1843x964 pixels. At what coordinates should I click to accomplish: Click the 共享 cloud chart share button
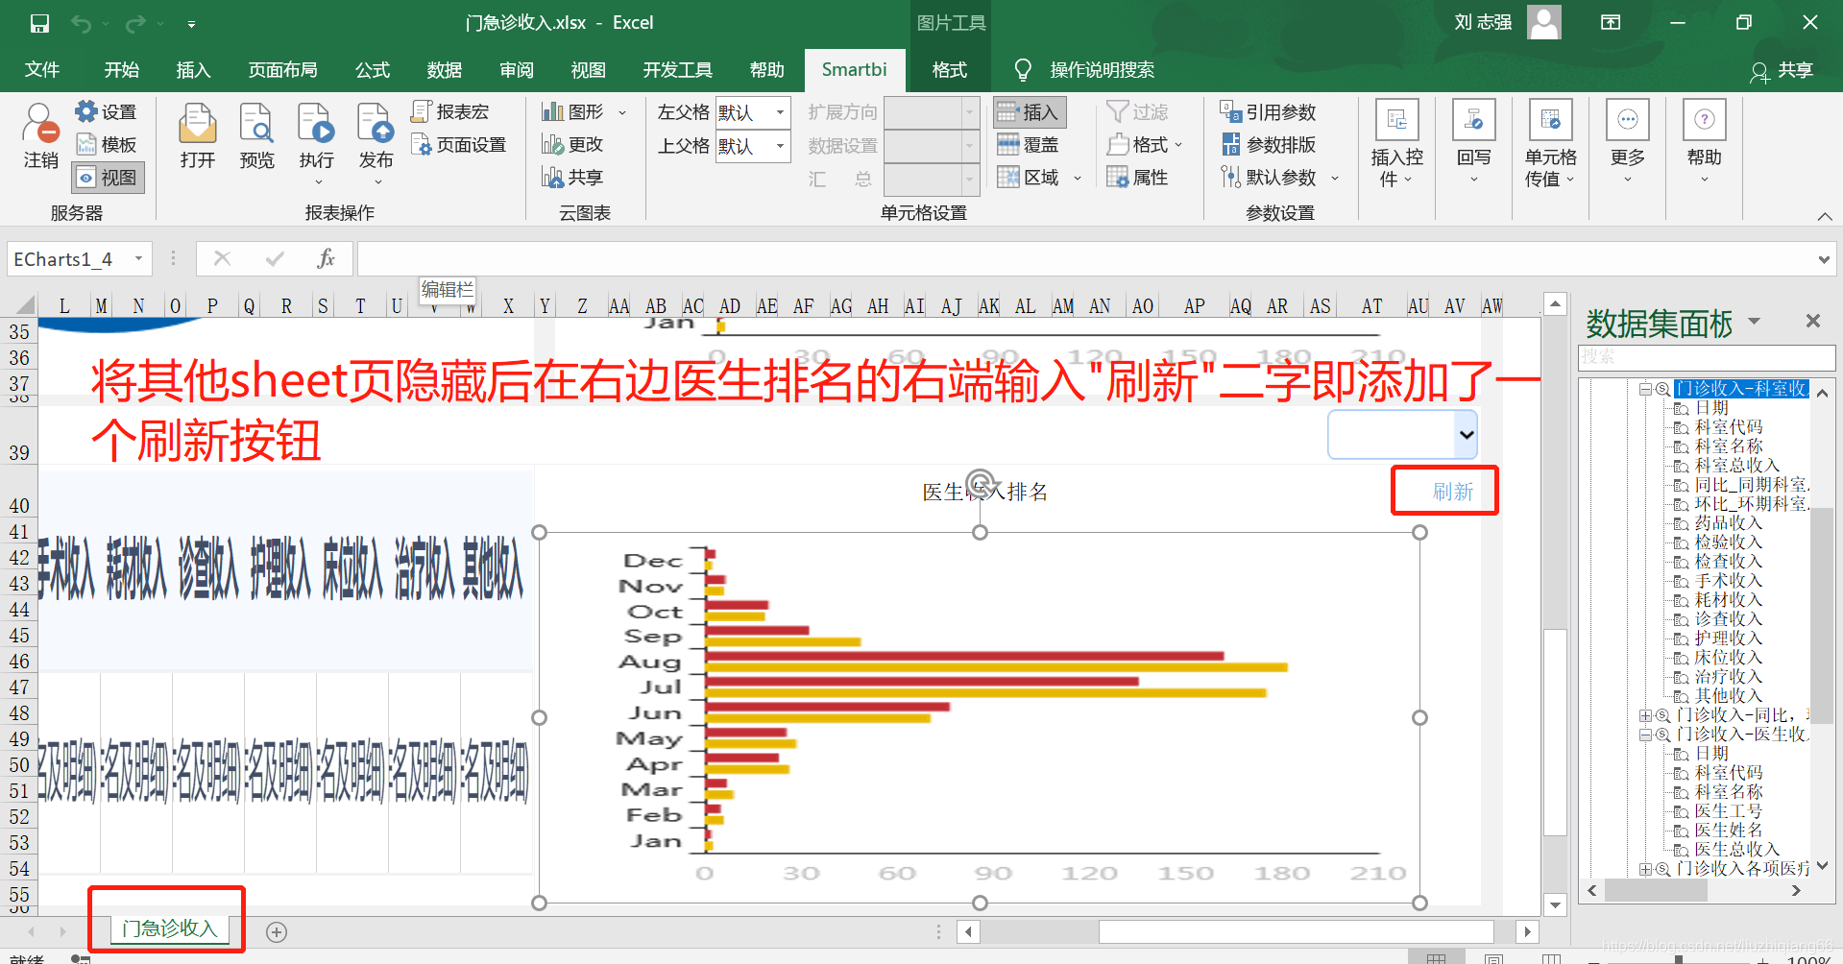tap(572, 178)
